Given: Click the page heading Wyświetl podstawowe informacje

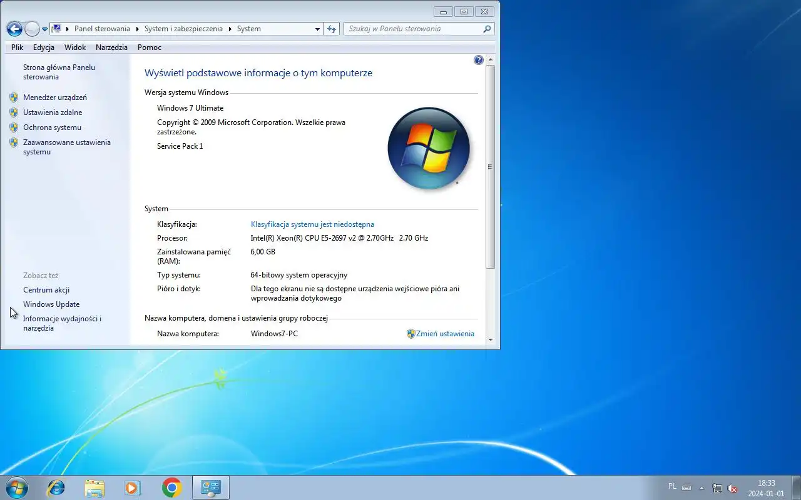Looking at the screenshot, I should [x=258, y=73].
